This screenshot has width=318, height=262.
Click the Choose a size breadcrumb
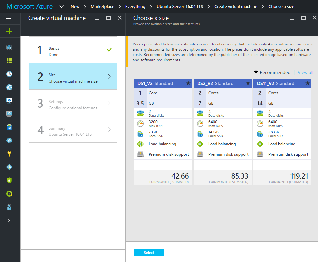tap(281, 7)
